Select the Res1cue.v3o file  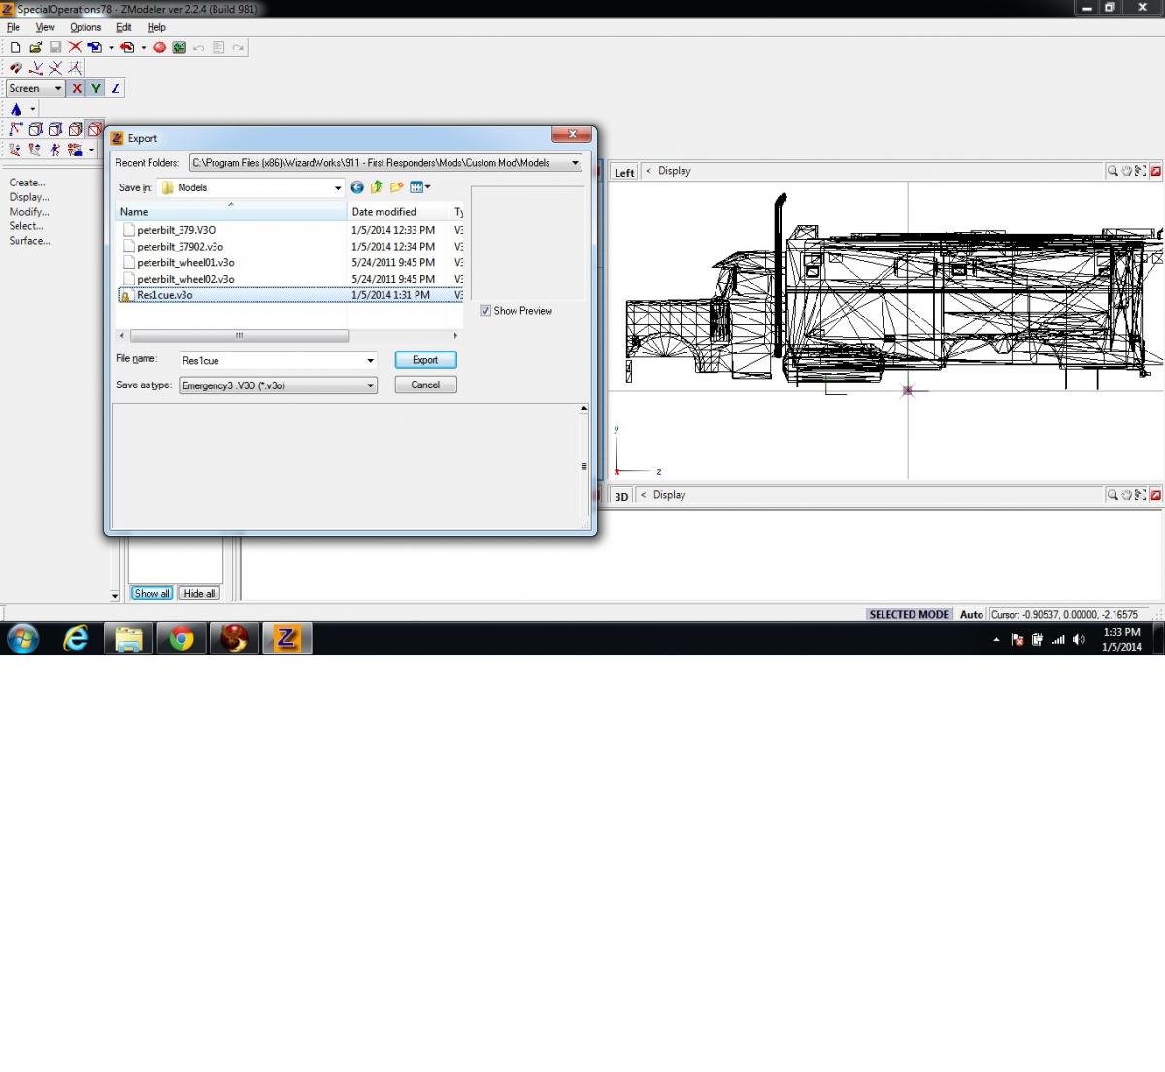coord(289,295)
